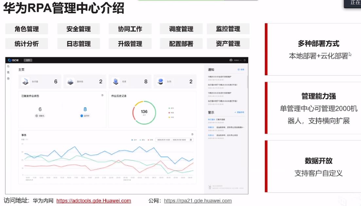Image resolution: width=361 pixels, height=206 pixels.
Task: Toggle green series legend in 事务 chart
Action: click(142, 140)
